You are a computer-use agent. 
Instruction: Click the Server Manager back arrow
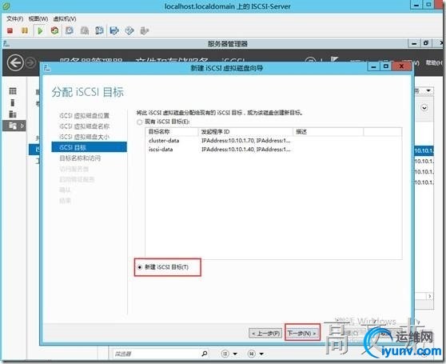tap(15, 62)
